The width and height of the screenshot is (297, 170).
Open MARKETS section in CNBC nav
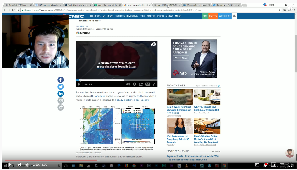point(120,16)
